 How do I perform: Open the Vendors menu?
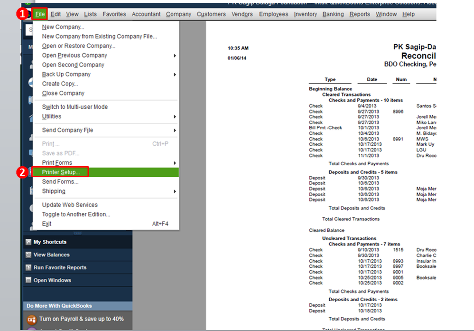pos(242,14)
